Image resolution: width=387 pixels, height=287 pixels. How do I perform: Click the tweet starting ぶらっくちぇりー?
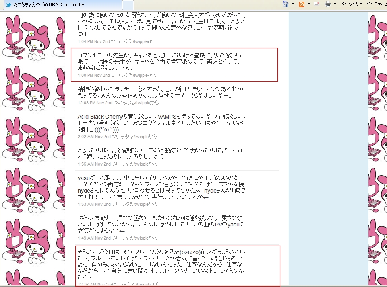(161, 224)
